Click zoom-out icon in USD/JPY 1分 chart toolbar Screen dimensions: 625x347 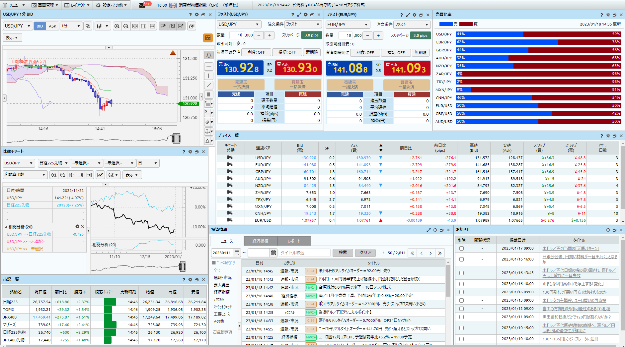coord(126,26)
